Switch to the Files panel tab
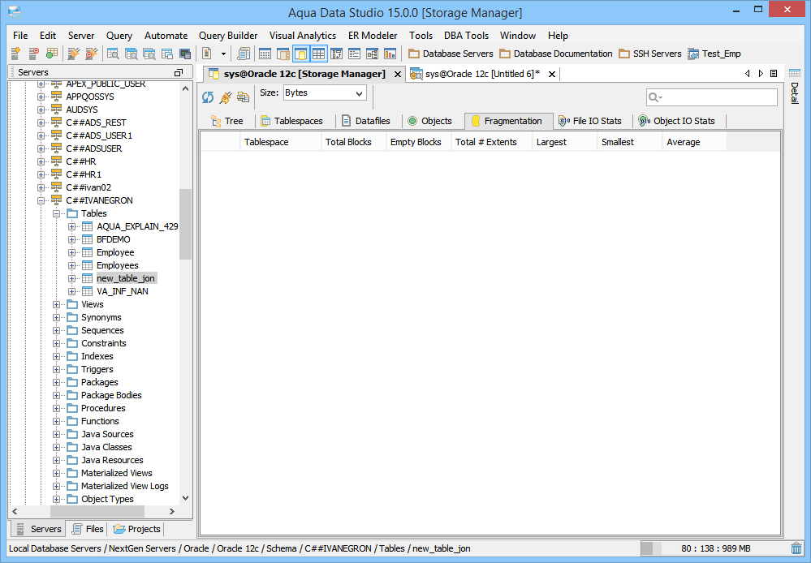The image size is (811, 563). tap(88, 529)
